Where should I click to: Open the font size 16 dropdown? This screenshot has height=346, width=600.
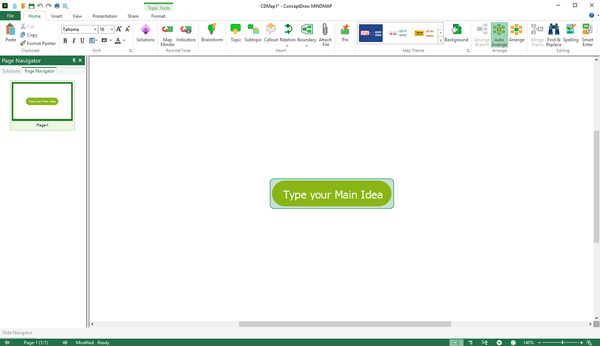[112, 29]
